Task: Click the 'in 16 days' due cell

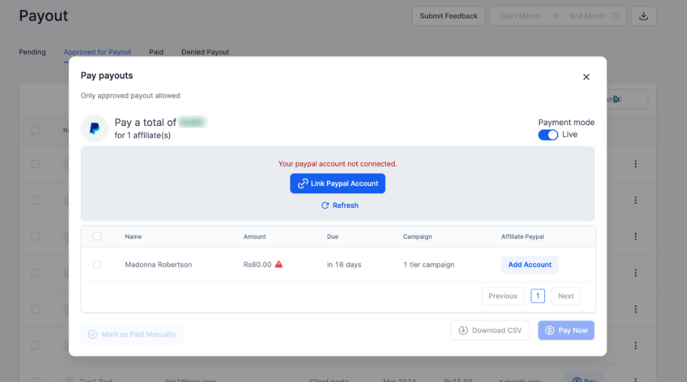Action: 344,264
